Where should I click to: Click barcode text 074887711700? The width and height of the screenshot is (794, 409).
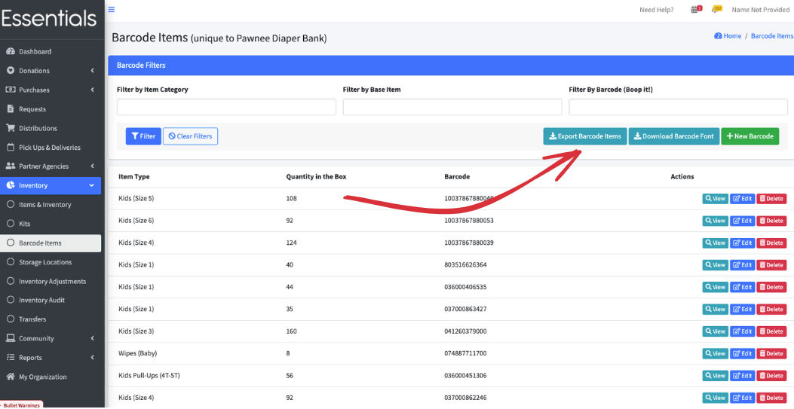(x=465, y=353)
